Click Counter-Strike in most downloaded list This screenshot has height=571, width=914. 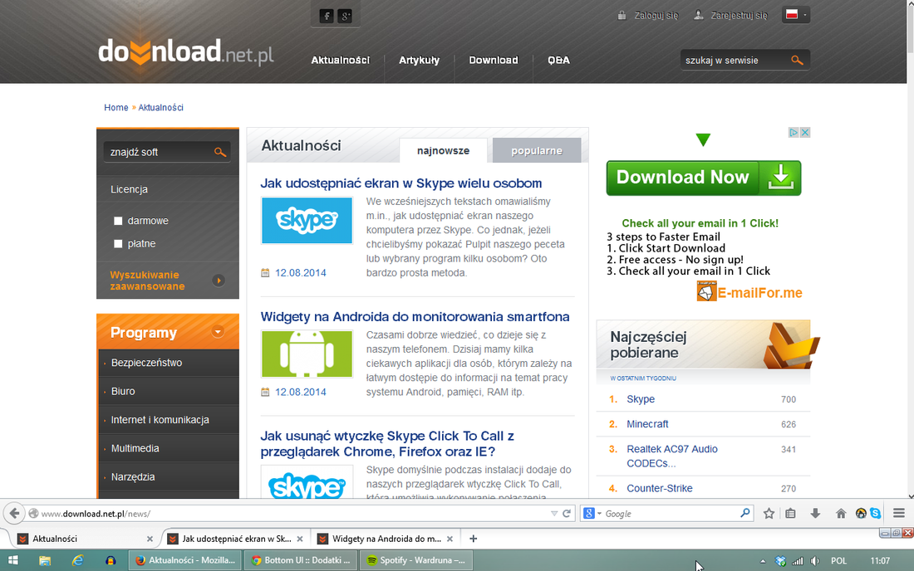point(659,488)
